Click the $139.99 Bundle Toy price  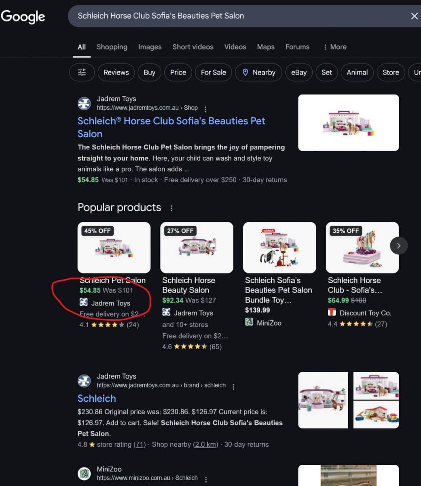tap(258, 310)
